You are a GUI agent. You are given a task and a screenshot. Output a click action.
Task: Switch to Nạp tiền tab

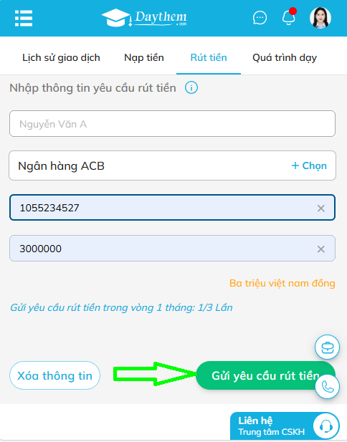(144, 57)
